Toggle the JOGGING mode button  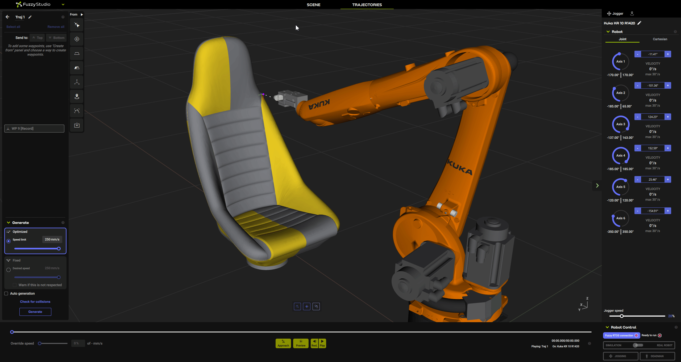point(621,356)
